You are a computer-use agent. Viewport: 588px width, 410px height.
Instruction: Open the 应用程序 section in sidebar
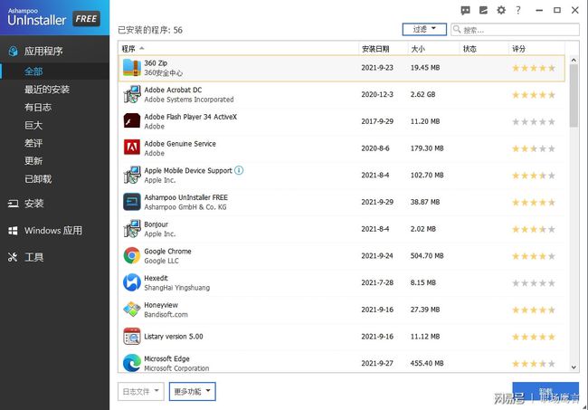point(55,52)
